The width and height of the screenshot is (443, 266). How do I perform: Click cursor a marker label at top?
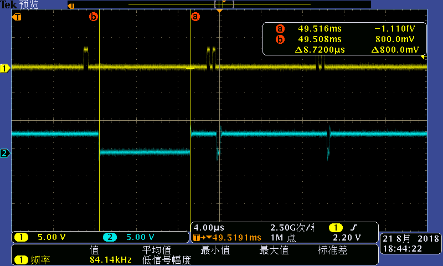click(195, 17)
